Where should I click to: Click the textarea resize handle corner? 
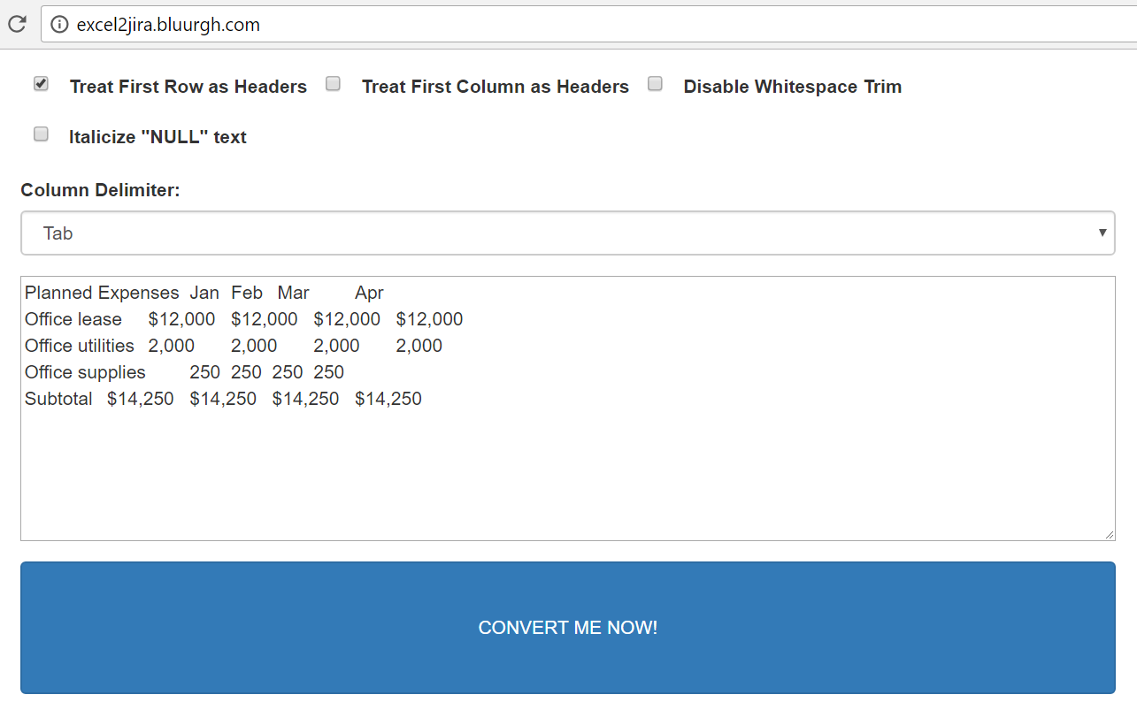tap(1109, 534)
